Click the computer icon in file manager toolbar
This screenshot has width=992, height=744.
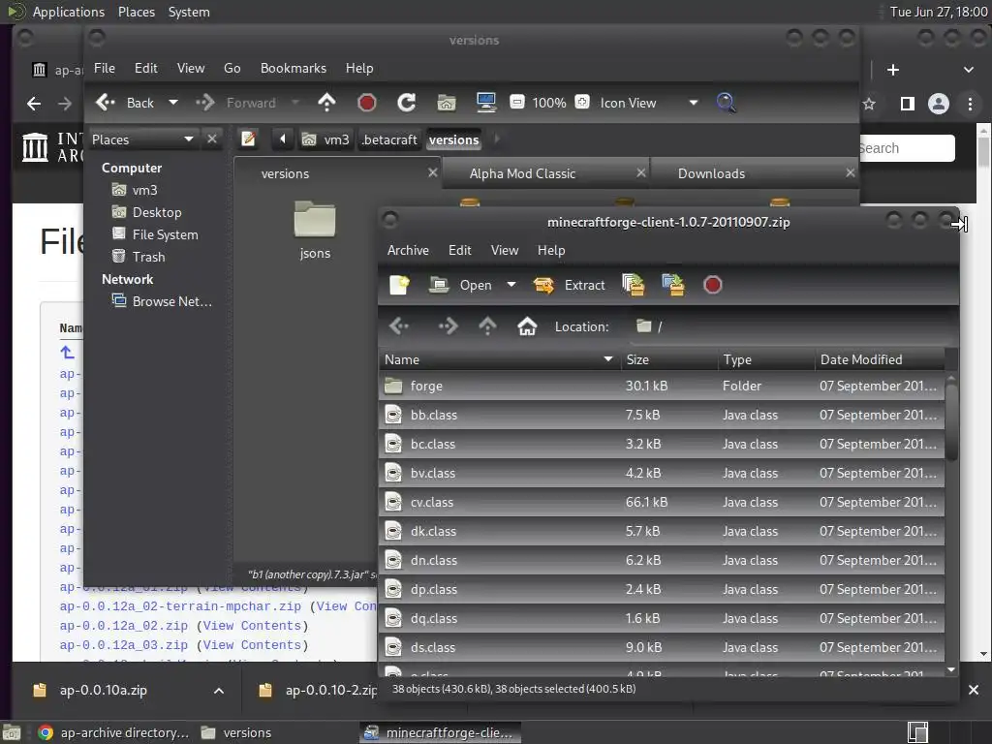pyautogui.click(x=486, y=103)
